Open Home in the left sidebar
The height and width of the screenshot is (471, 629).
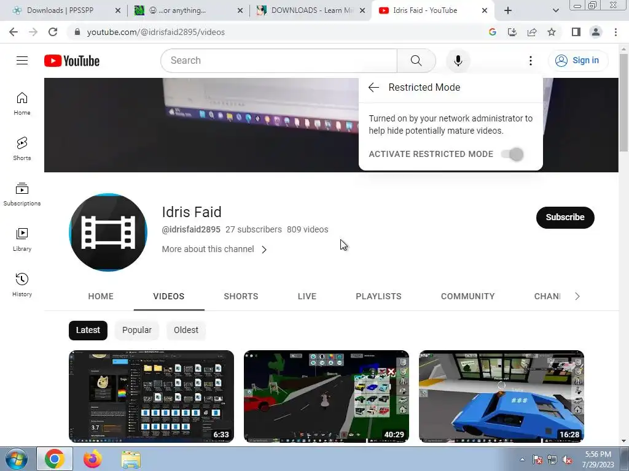[22, 104]
